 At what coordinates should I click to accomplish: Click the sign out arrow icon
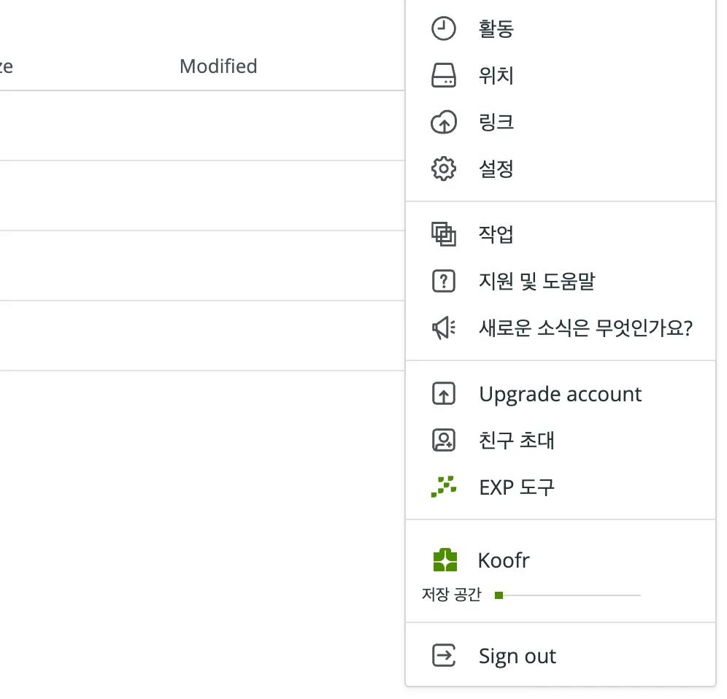444,655
